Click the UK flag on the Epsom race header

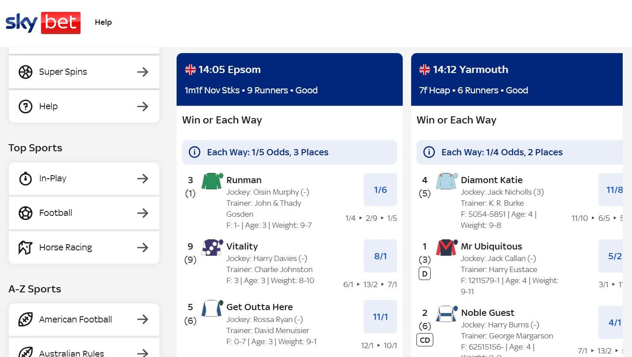tap(190, 69)
